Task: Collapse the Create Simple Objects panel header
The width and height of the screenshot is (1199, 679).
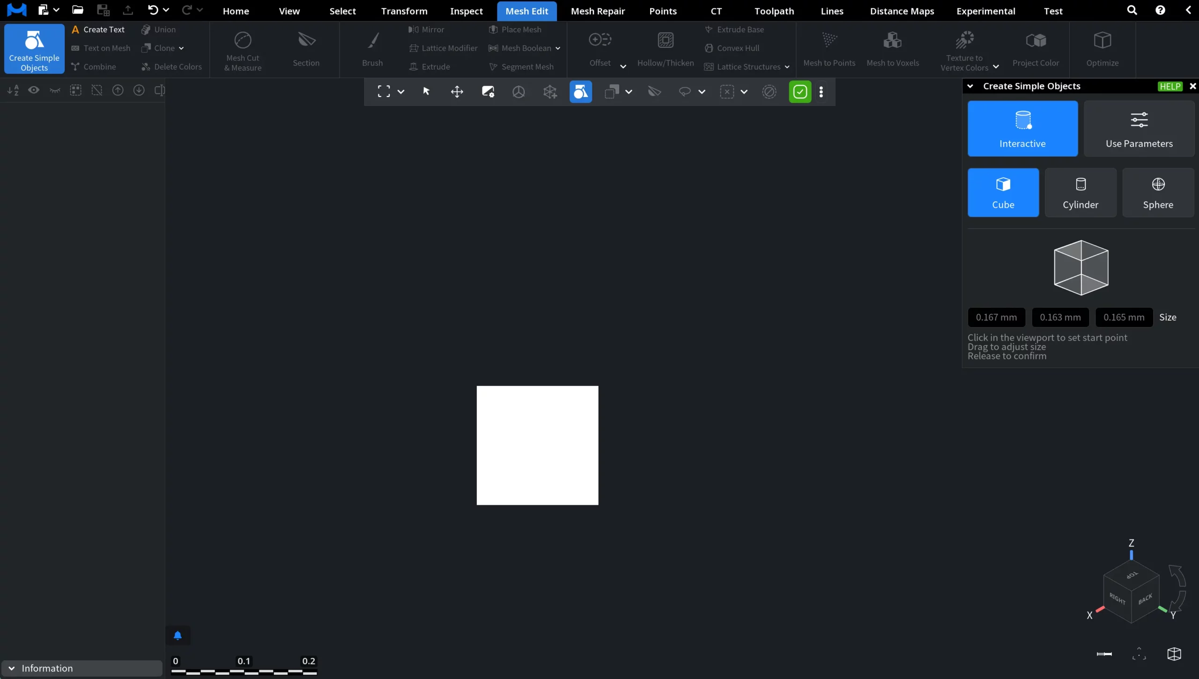Action: [970, 86]
